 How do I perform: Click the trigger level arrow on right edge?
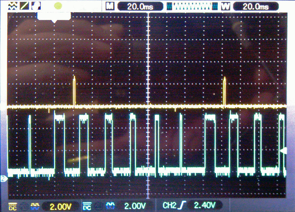pos(284,151)
